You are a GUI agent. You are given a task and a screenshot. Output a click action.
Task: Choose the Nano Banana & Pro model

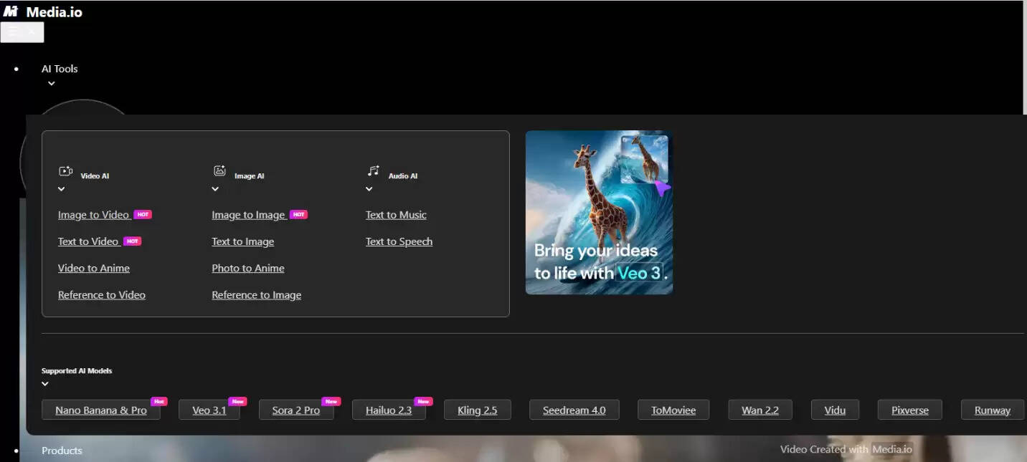click(x=101, y=410)
